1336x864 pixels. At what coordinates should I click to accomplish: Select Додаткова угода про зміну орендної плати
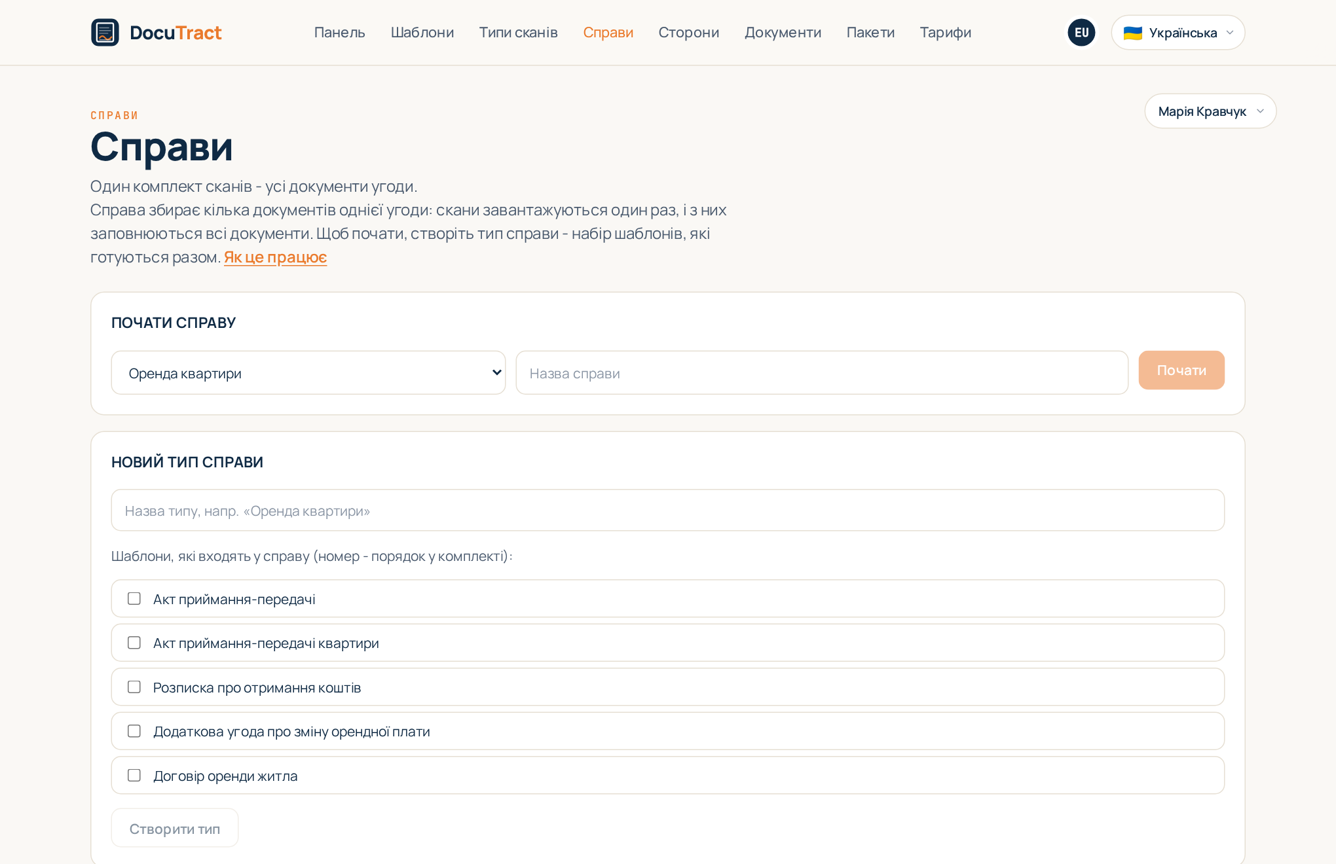pyautogui.click(x=134, y=731)
